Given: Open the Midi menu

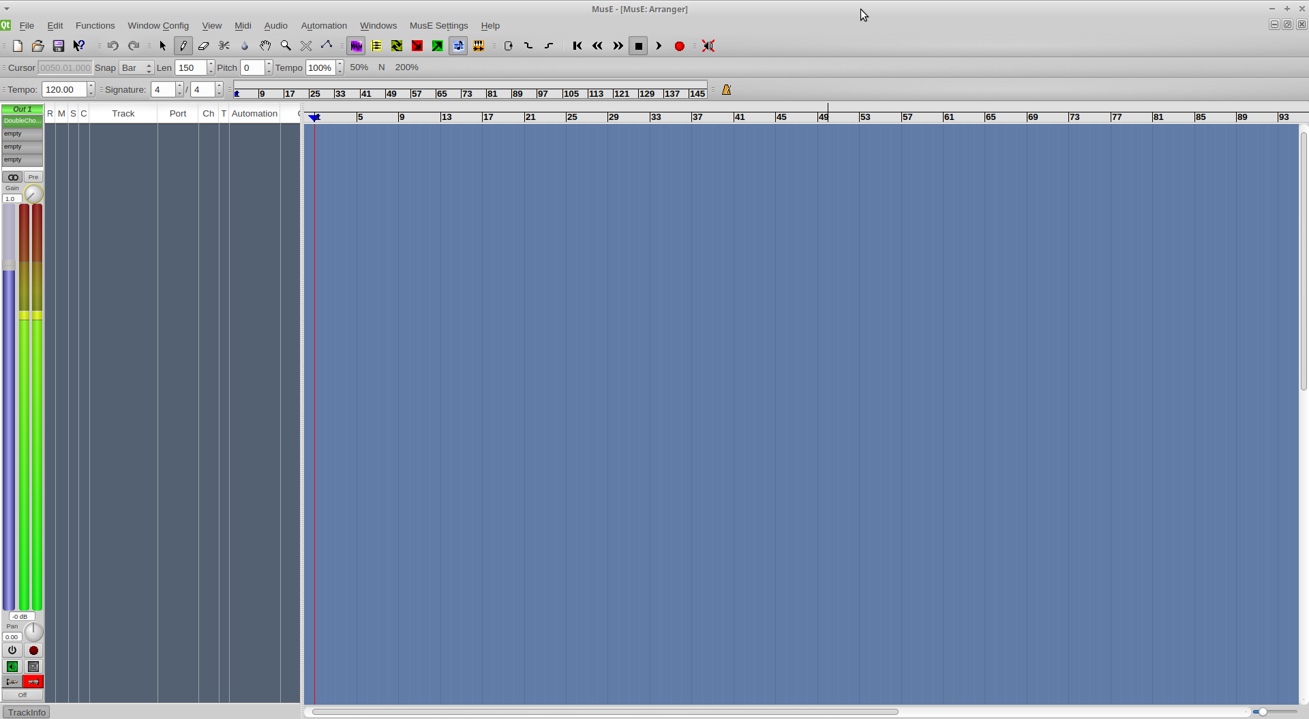Looking at the screenshot, I should coord(243,25).
